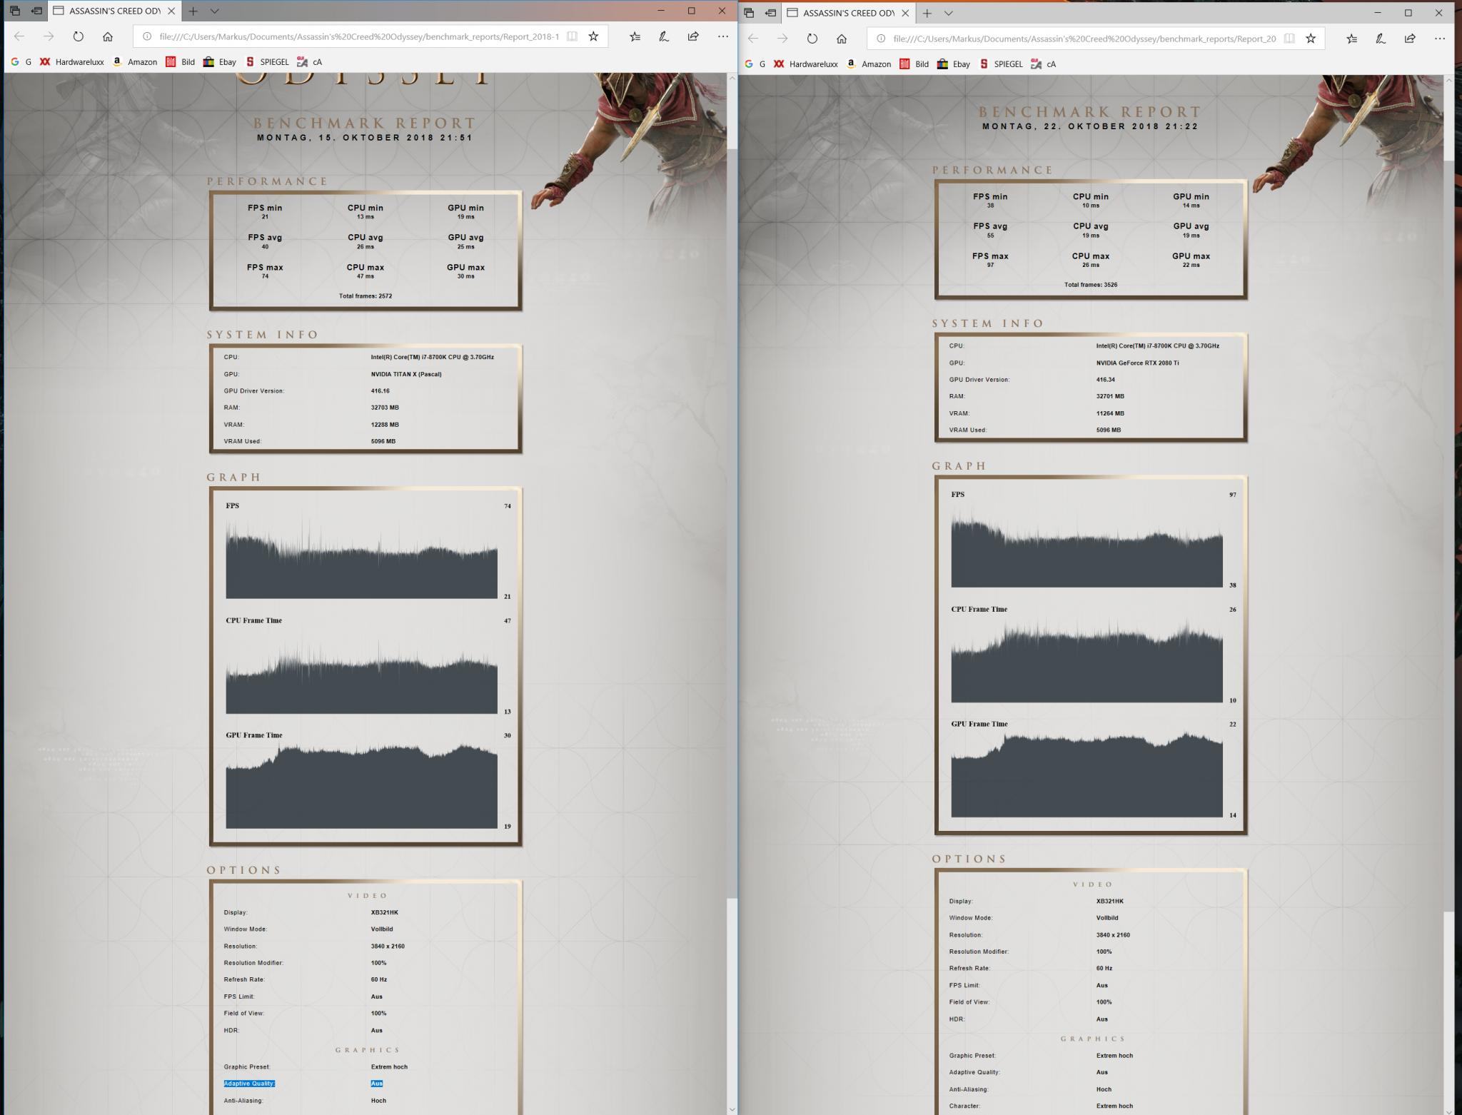The image size is (1462, 1115).
Task: Close the Assassin's Creed tab in left window
Action: click(171, 11)
